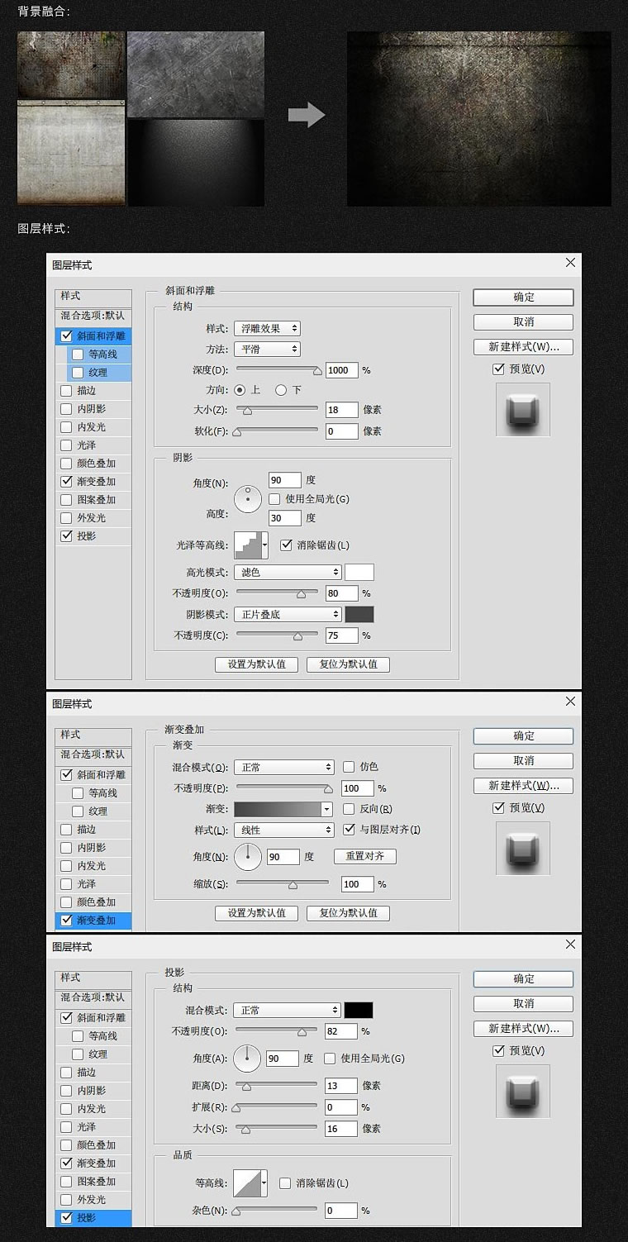The image size is (628, 1242).
Task: Open the 投影 等高线 contour thumbnail
Action: click(247, 1183)
